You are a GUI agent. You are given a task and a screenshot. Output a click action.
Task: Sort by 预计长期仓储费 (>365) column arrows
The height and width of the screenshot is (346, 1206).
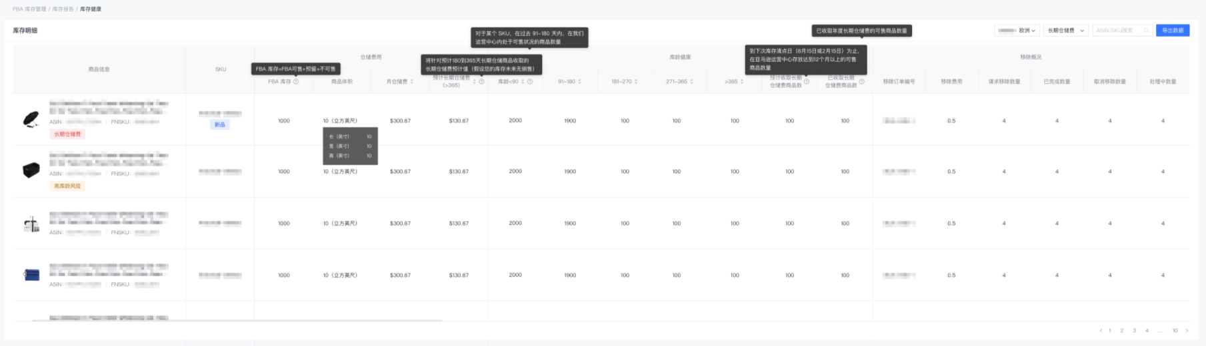(x=475, y=82)
